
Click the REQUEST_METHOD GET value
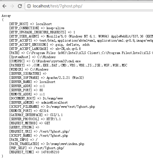coord(47,123)
